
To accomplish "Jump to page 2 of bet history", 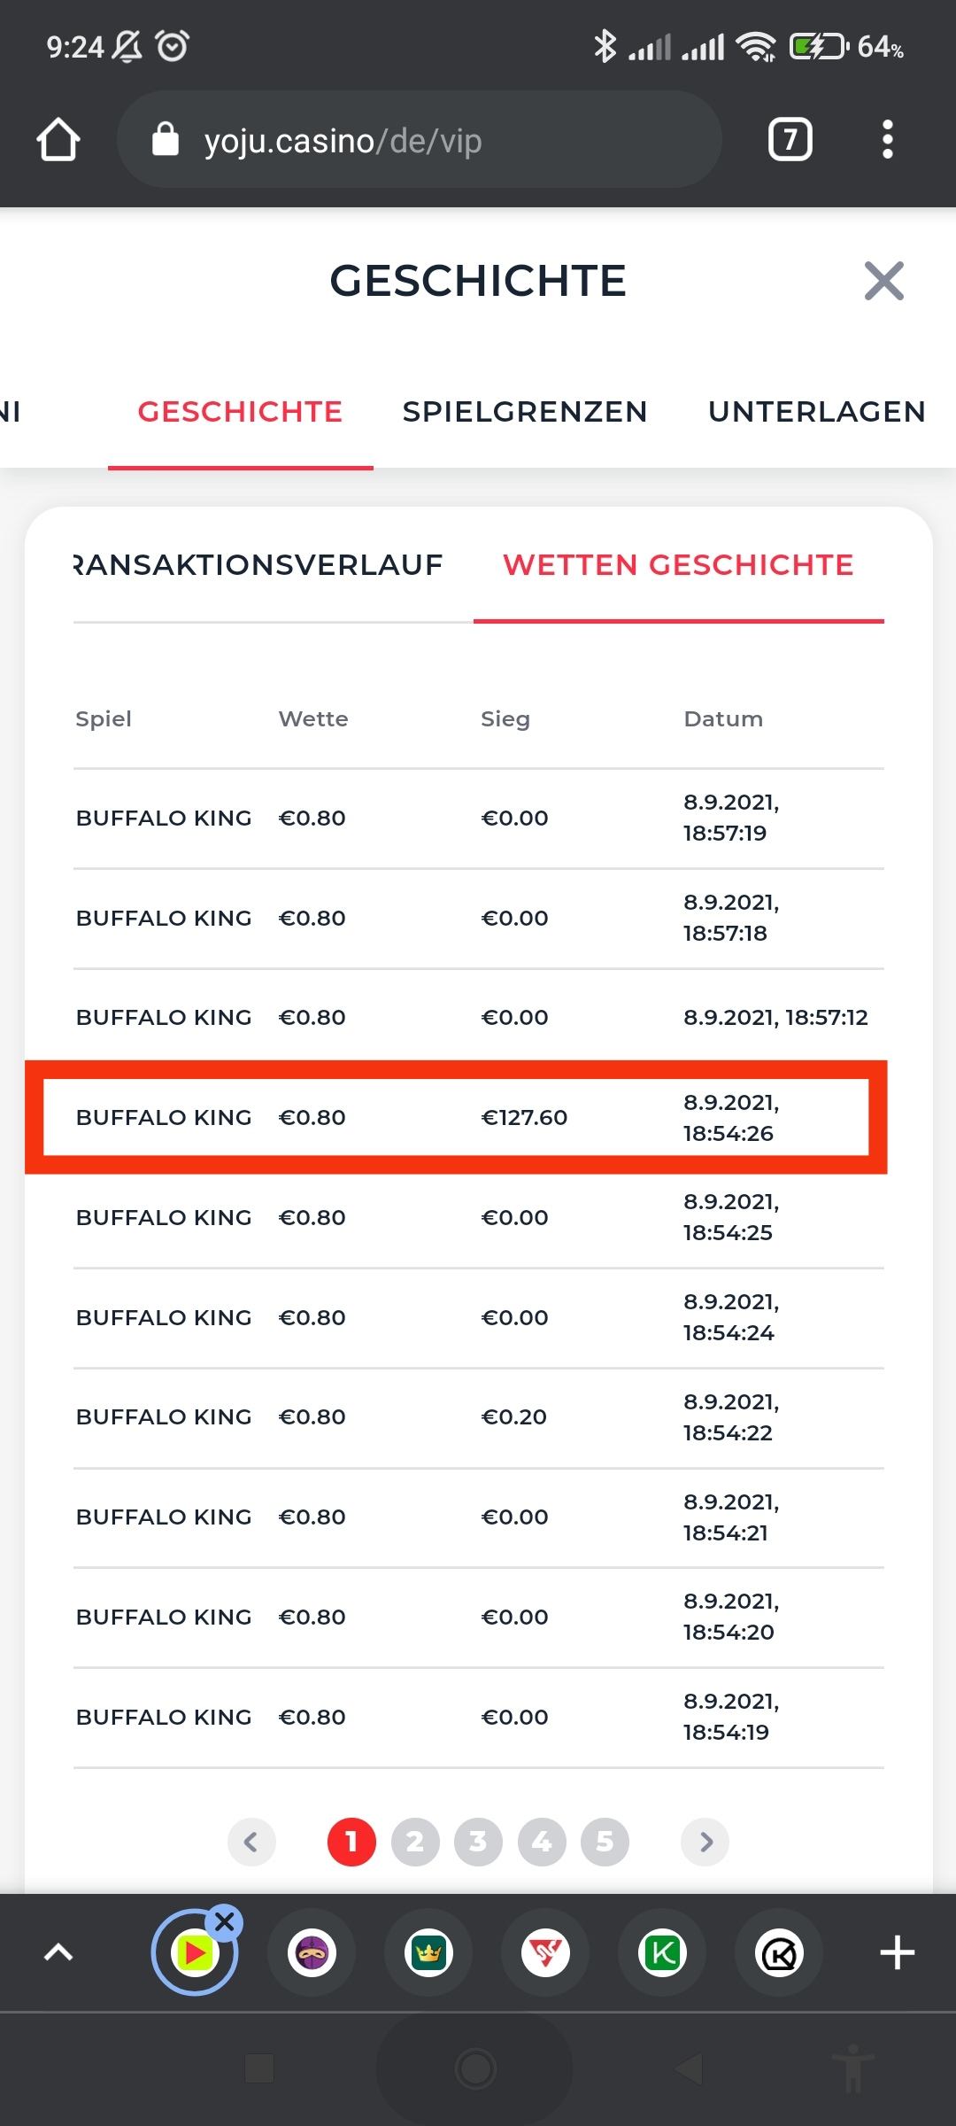I will click(415, 1843).
